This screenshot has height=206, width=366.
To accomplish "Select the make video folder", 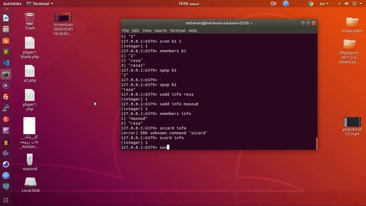I will click(352, 25).
